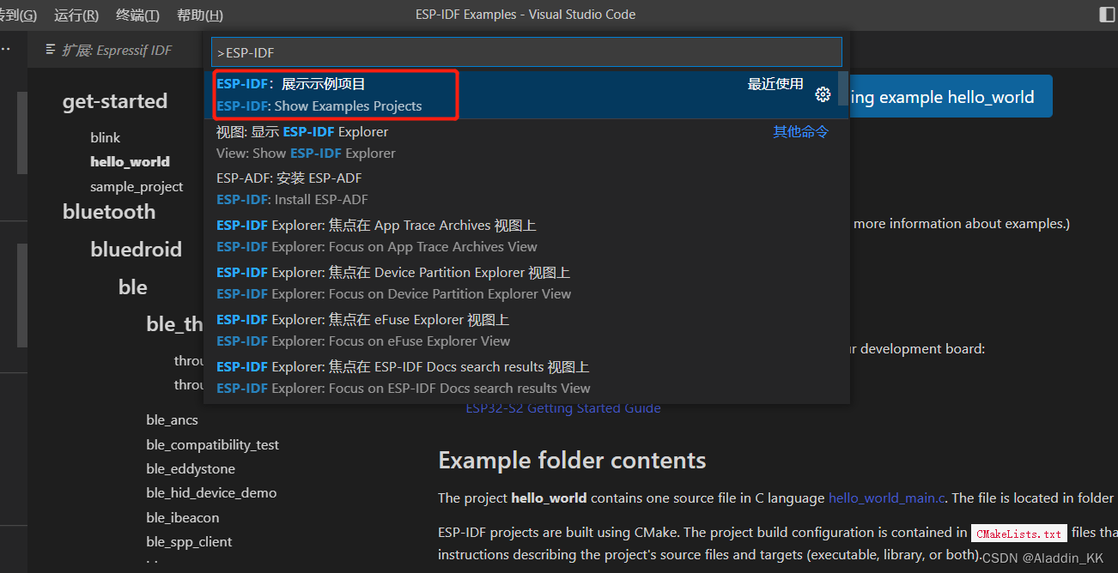Run ESP-IDF: Show Examples Projects command
The height and width of the screenshot is (573, 1118).
[x=521, y=95]
